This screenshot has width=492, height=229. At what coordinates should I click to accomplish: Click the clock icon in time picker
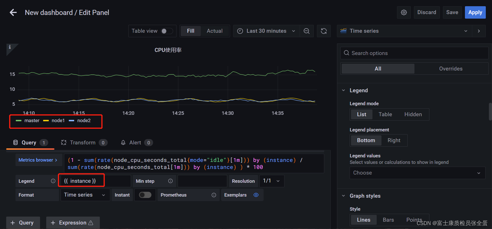[240, 31]
